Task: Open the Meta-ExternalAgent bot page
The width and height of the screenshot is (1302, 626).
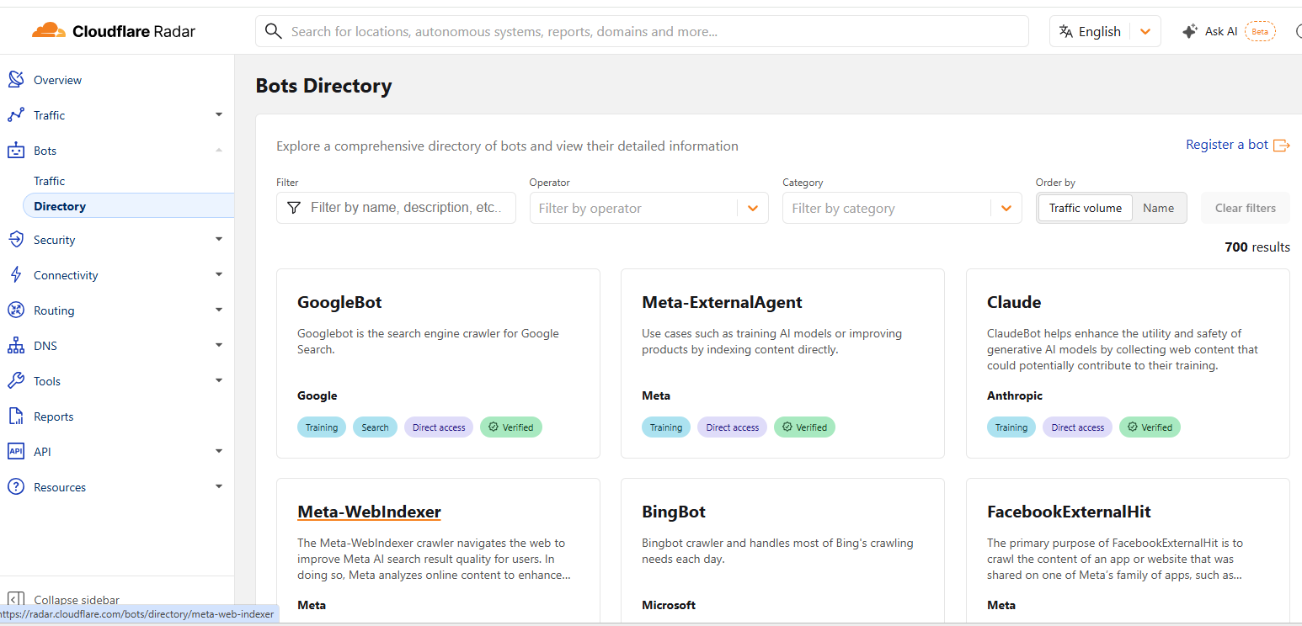Action: [x=722, y=302]
